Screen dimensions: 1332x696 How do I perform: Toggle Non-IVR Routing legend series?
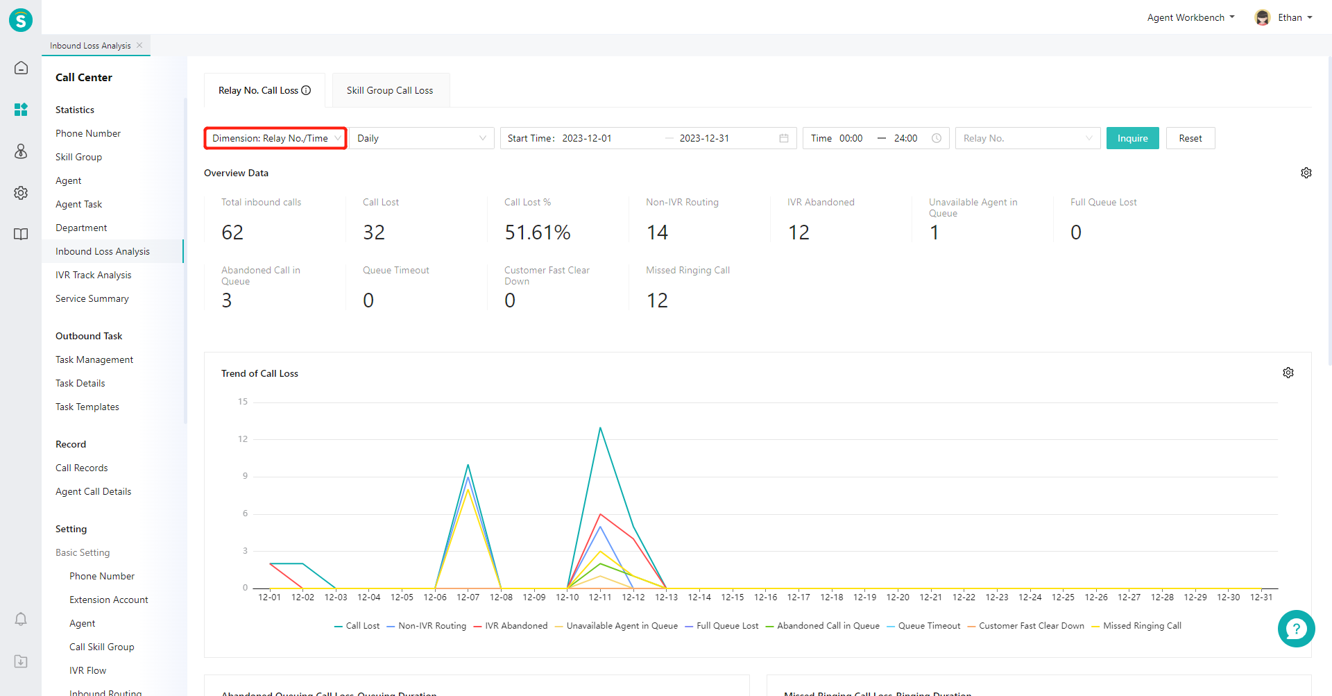[427, 626]
